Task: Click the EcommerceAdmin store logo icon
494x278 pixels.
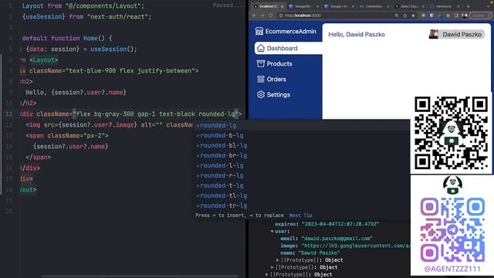Action: [x=259, y=31]
